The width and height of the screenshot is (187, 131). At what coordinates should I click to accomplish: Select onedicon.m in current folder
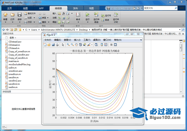[x=15, y=74]
